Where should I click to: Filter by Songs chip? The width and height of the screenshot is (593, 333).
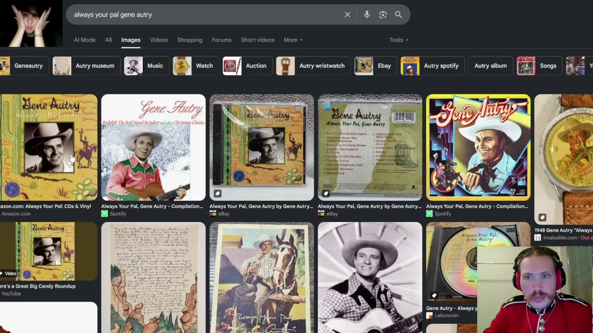click(539, 66)
